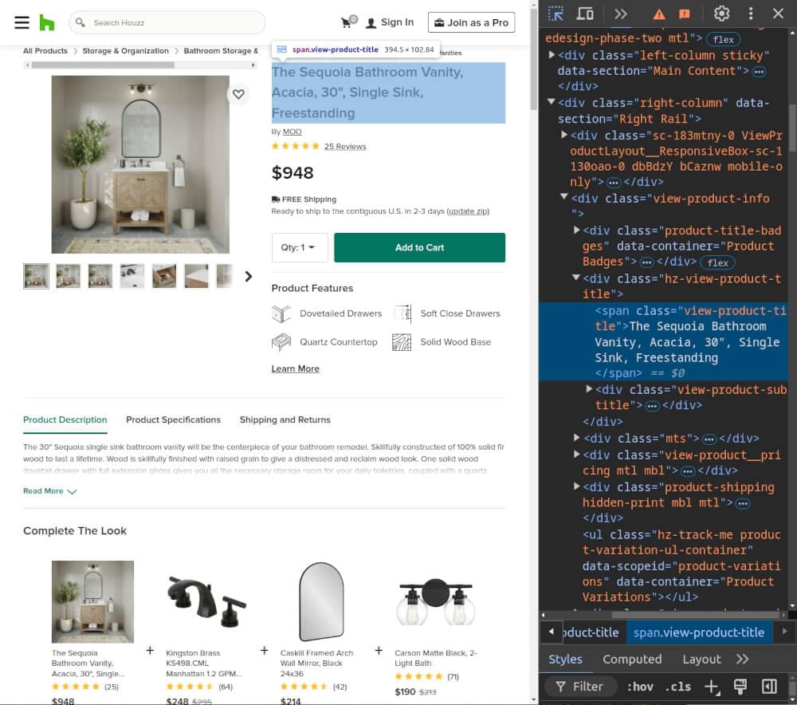Open the Product Specifications tab
The image size is (797, 705).
pos(173,419)
